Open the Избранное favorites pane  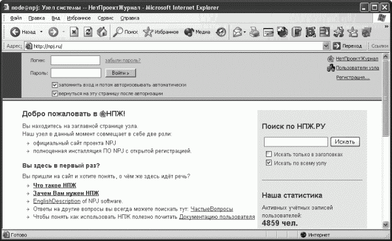(x=161, y=32)
